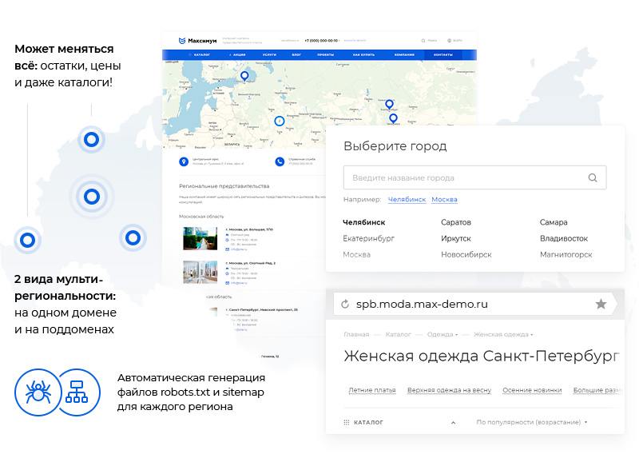
Task: Open the Летние платья category link
Action: coord(371,389)
